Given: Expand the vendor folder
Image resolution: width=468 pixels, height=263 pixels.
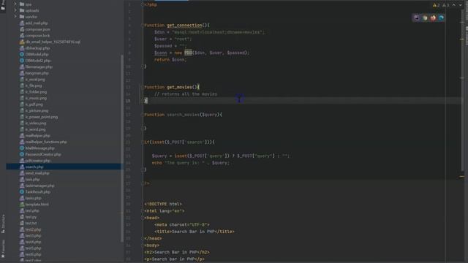Looking at the screenshot, I should pos(15,17).
